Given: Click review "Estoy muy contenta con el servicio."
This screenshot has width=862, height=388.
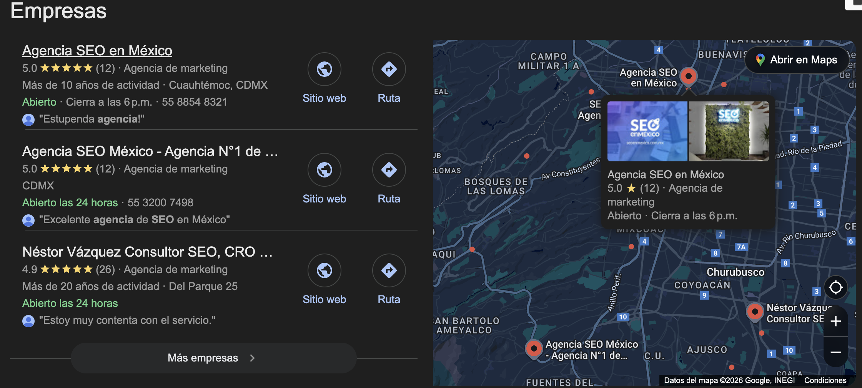Looking at the screenshot, I should 127,320.
